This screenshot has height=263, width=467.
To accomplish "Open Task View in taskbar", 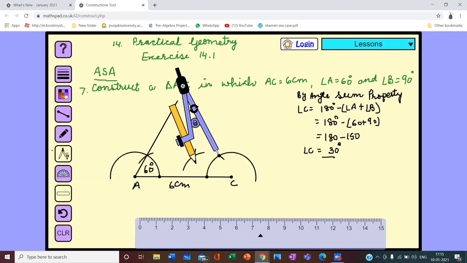I will coord(141,257).
